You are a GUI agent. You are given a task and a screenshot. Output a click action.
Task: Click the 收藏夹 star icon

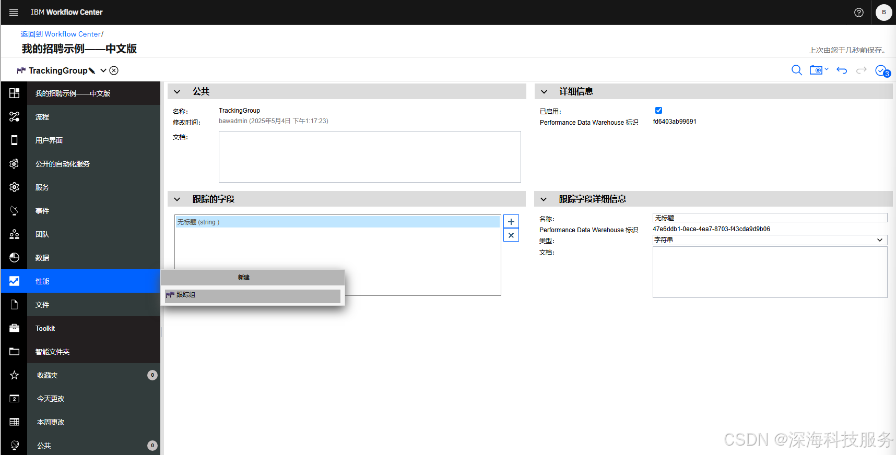point(14,375)
